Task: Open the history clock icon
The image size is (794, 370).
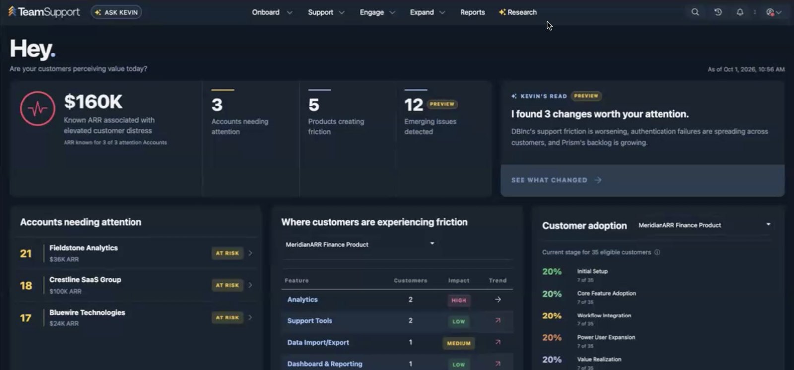Action: pos(718,12)
